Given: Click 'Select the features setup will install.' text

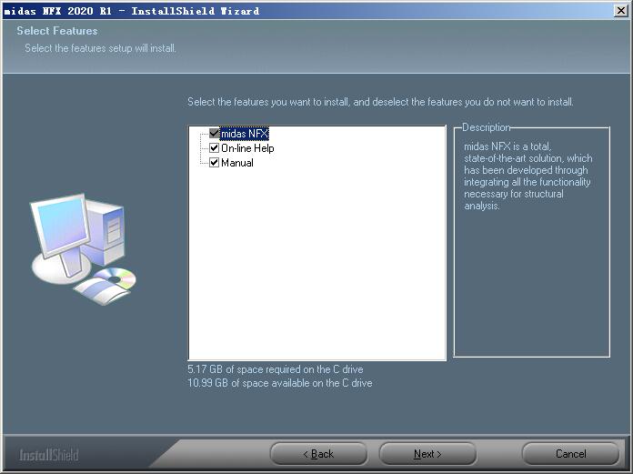Looking at the screenshot, I should click(x=101, y=48).
